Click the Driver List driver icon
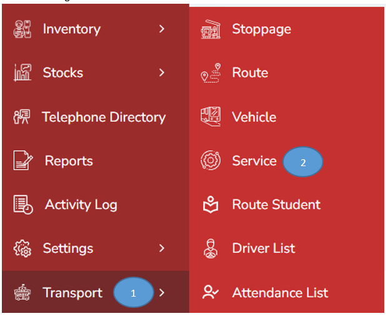This screenshot has width=386, height=316. [x=210, y=249]
